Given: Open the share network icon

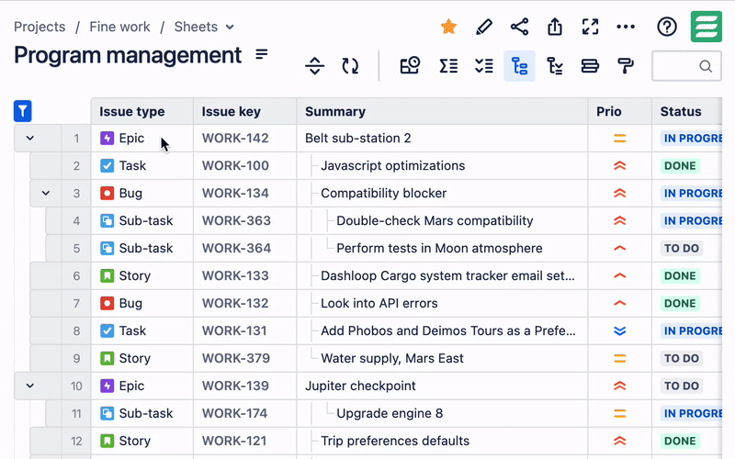Looking at the screenshot, I should pos(519,27).
